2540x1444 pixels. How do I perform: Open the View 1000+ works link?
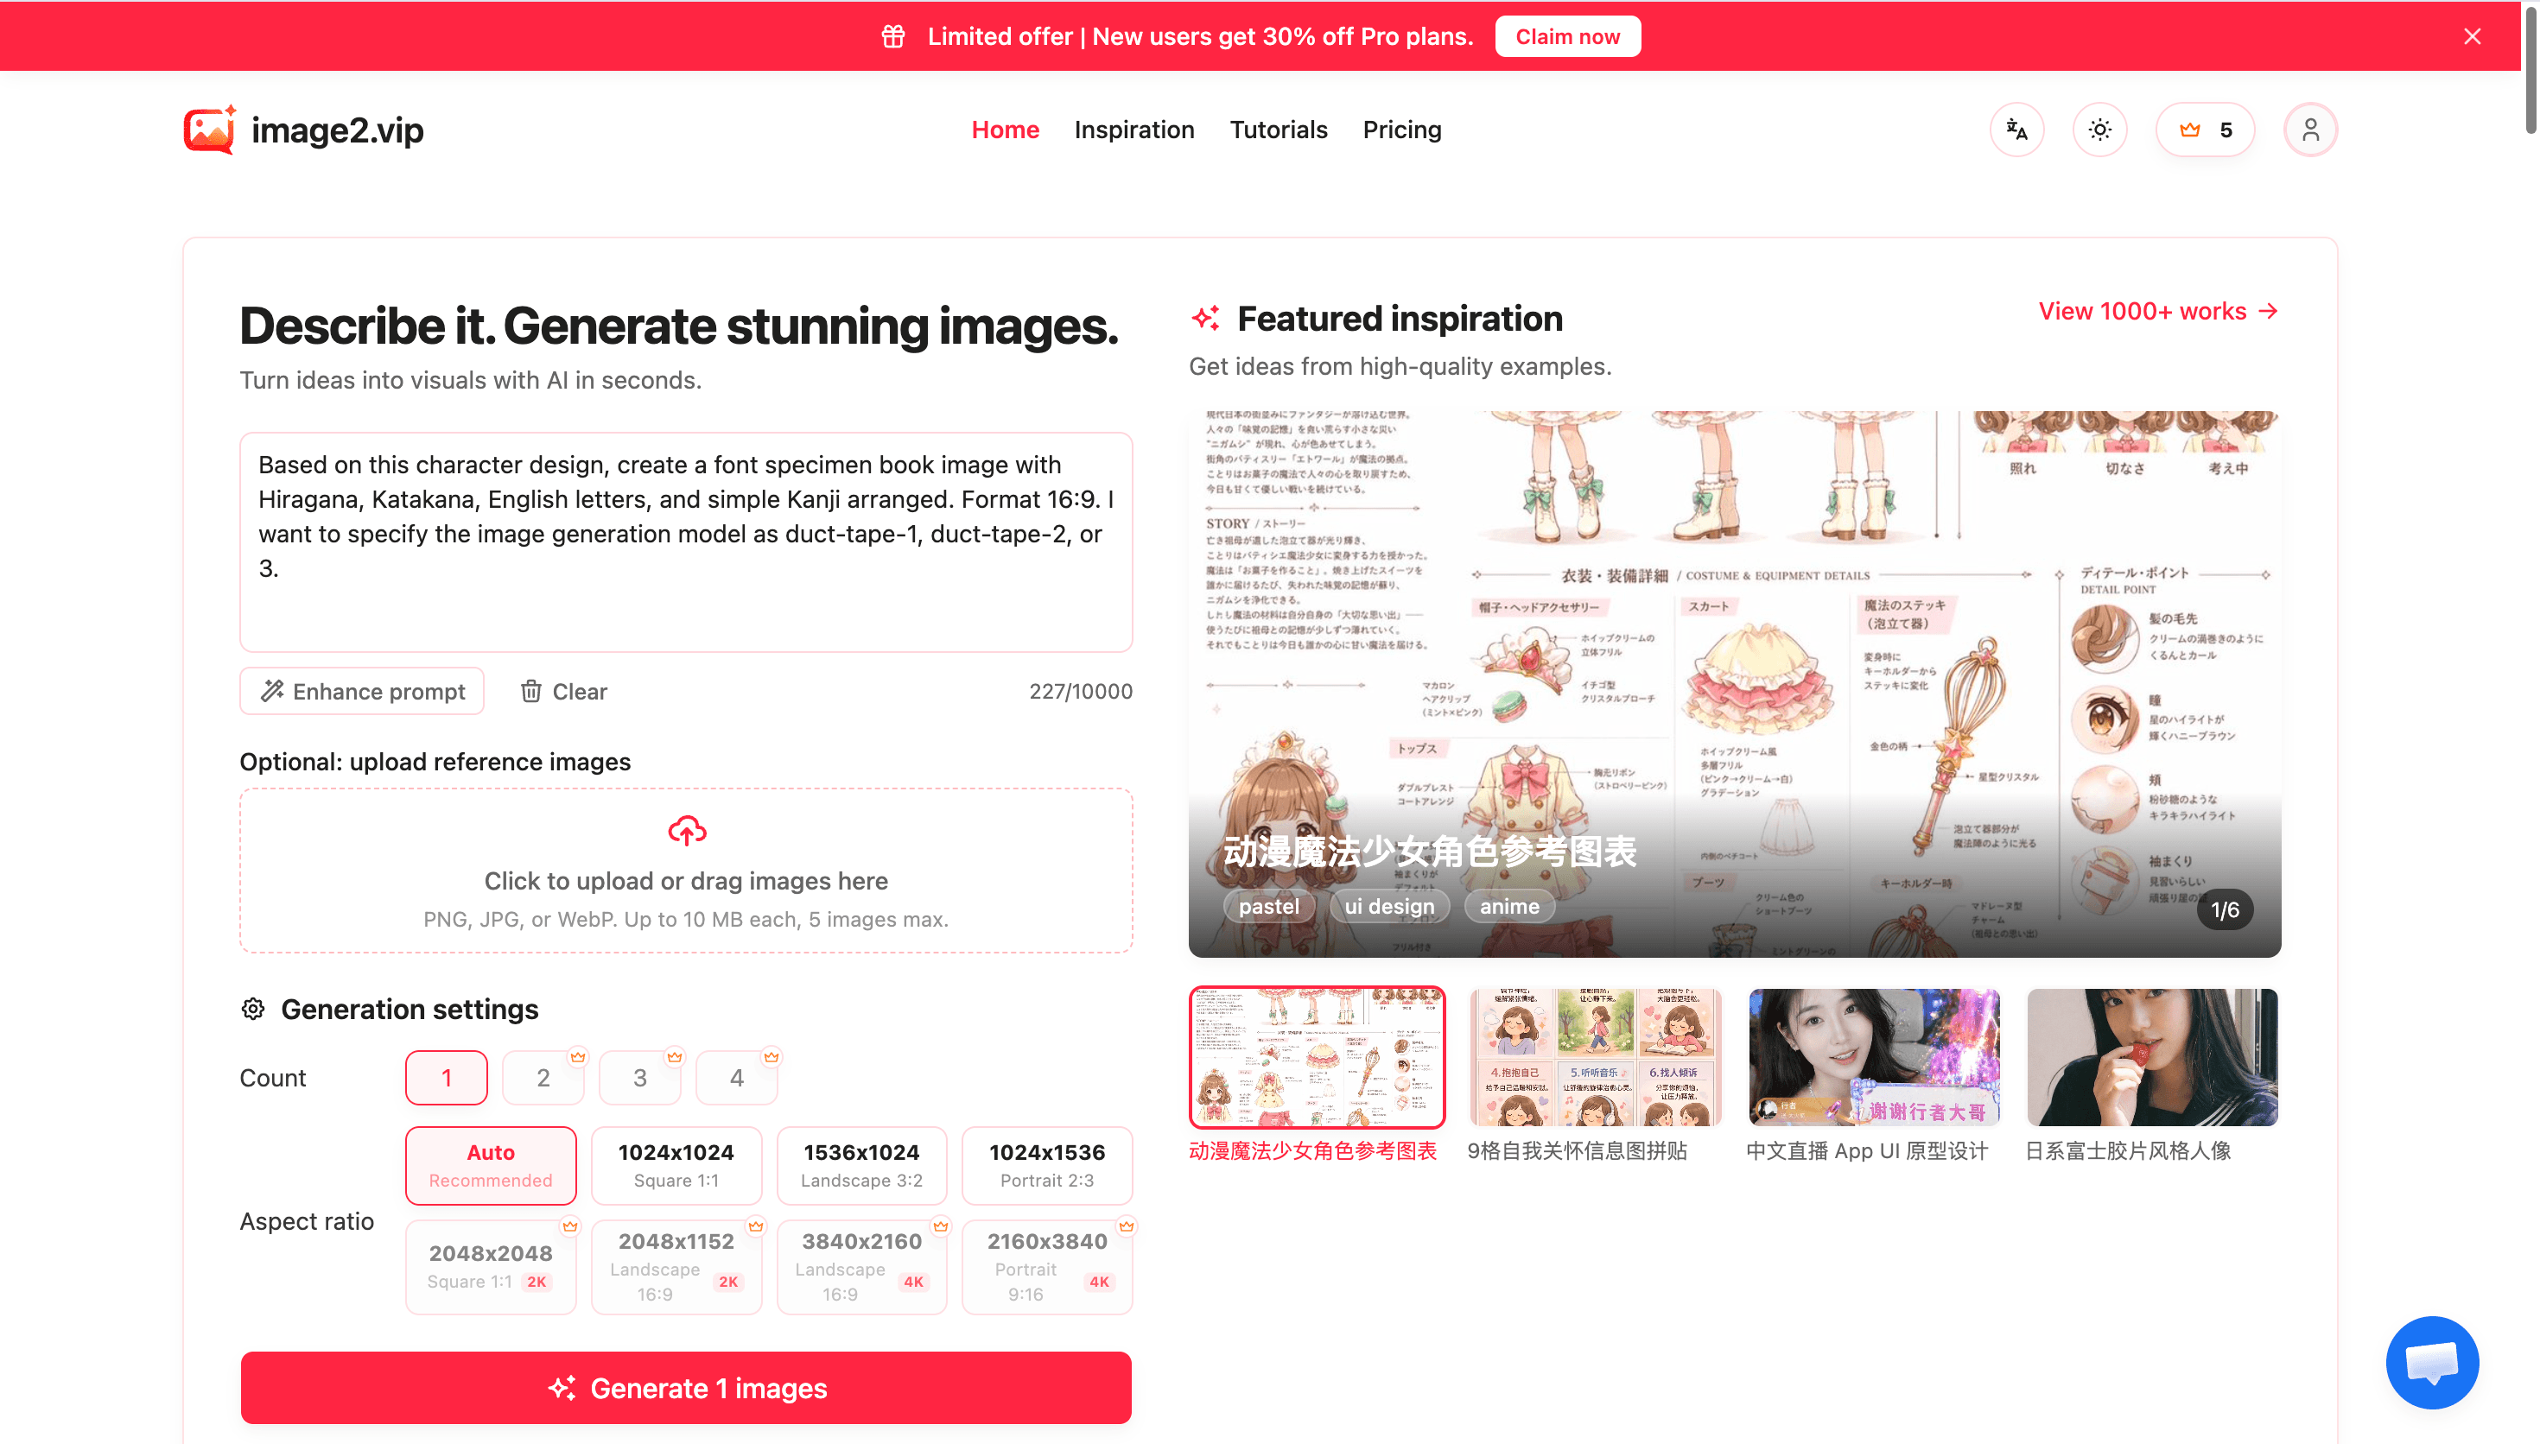[x=2158, y=312]
